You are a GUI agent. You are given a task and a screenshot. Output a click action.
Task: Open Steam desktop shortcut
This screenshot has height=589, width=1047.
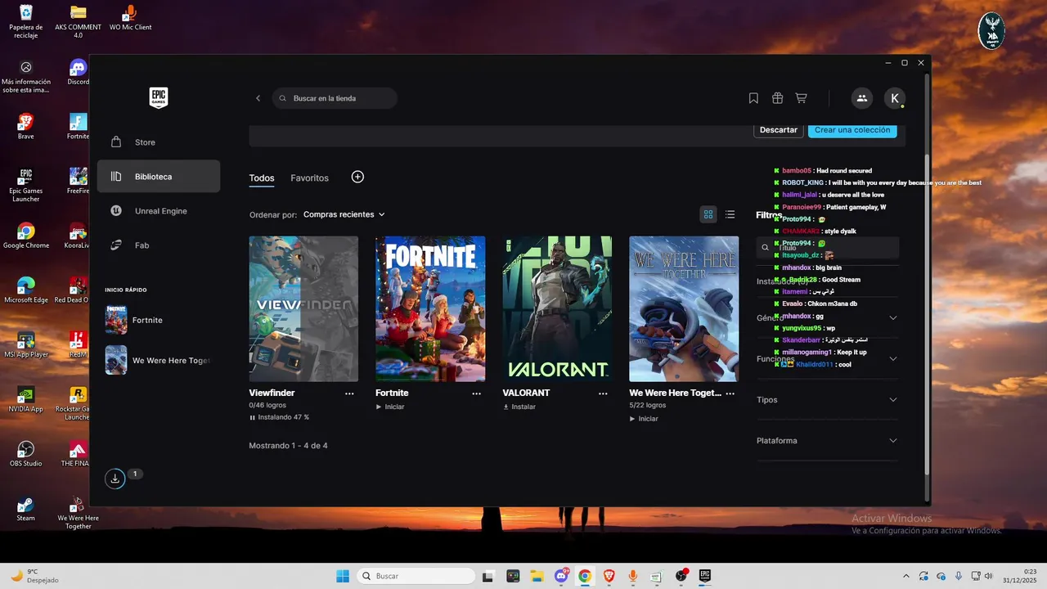25,509
